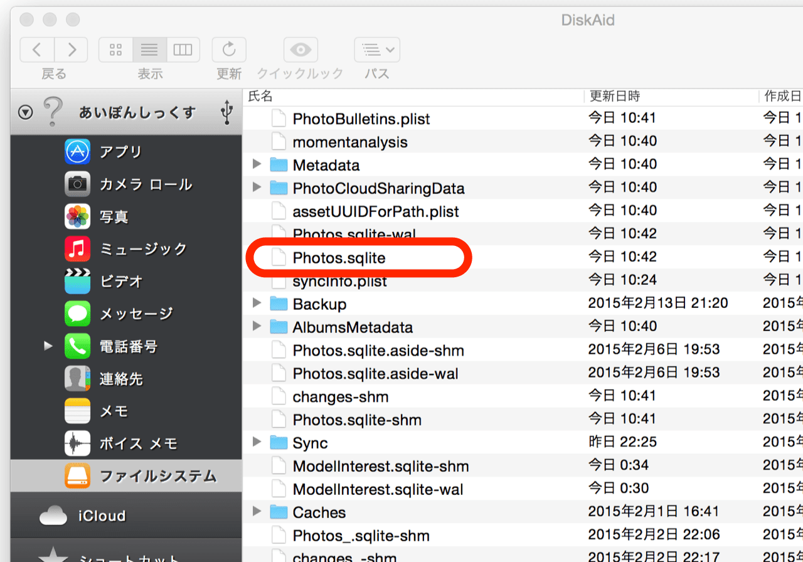803x562 pixels.
Task: Select the assetUUIDForPath.plist file
Action: pos(523,211)
